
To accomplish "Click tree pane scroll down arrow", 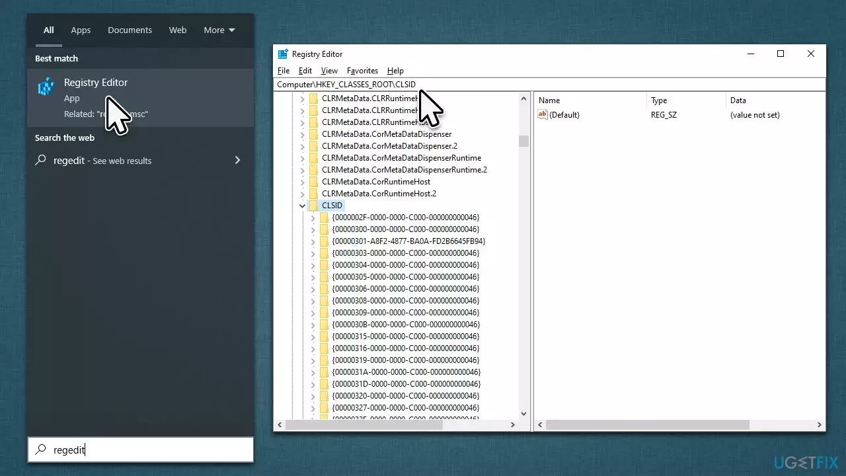I will click(x=524, y=414).
